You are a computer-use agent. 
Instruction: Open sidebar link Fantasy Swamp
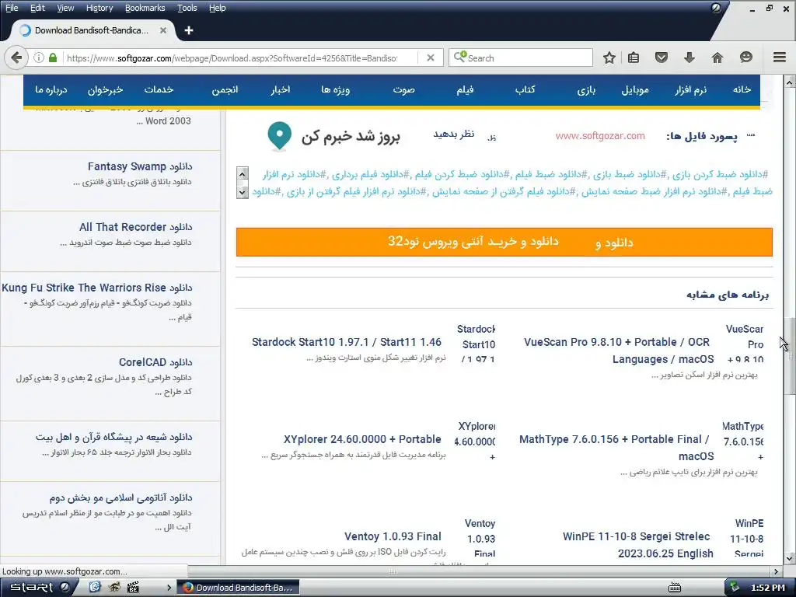140,166
